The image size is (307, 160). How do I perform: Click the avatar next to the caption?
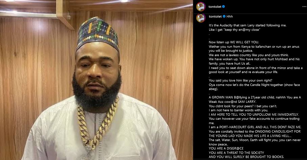pos(201,18)
